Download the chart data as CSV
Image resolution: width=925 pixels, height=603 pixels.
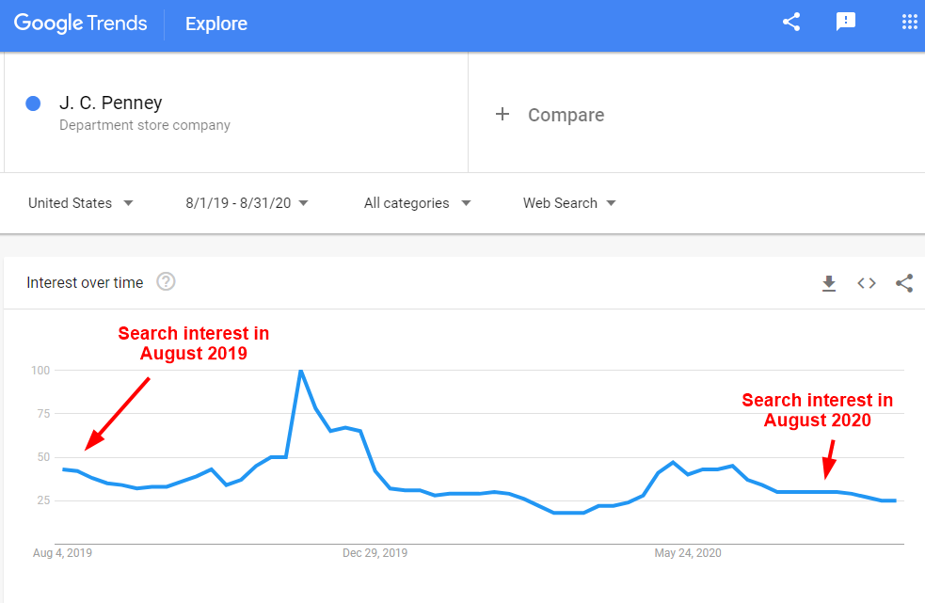pyautogui.click(x=829, y=283)
